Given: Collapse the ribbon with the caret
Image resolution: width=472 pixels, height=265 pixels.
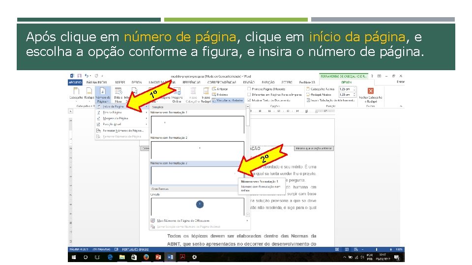Looking at the screenshot, I should click(401, 106).
